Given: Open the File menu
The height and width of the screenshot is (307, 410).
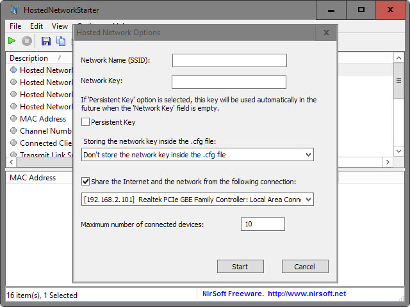Looking at the screenshot, I should pos(15,26).
